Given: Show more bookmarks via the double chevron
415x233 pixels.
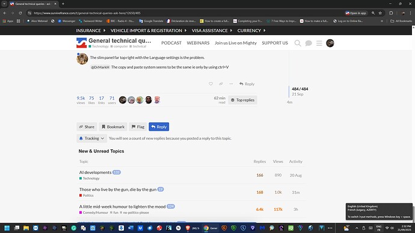Looking at the screenshot, I should coord(382,21).
